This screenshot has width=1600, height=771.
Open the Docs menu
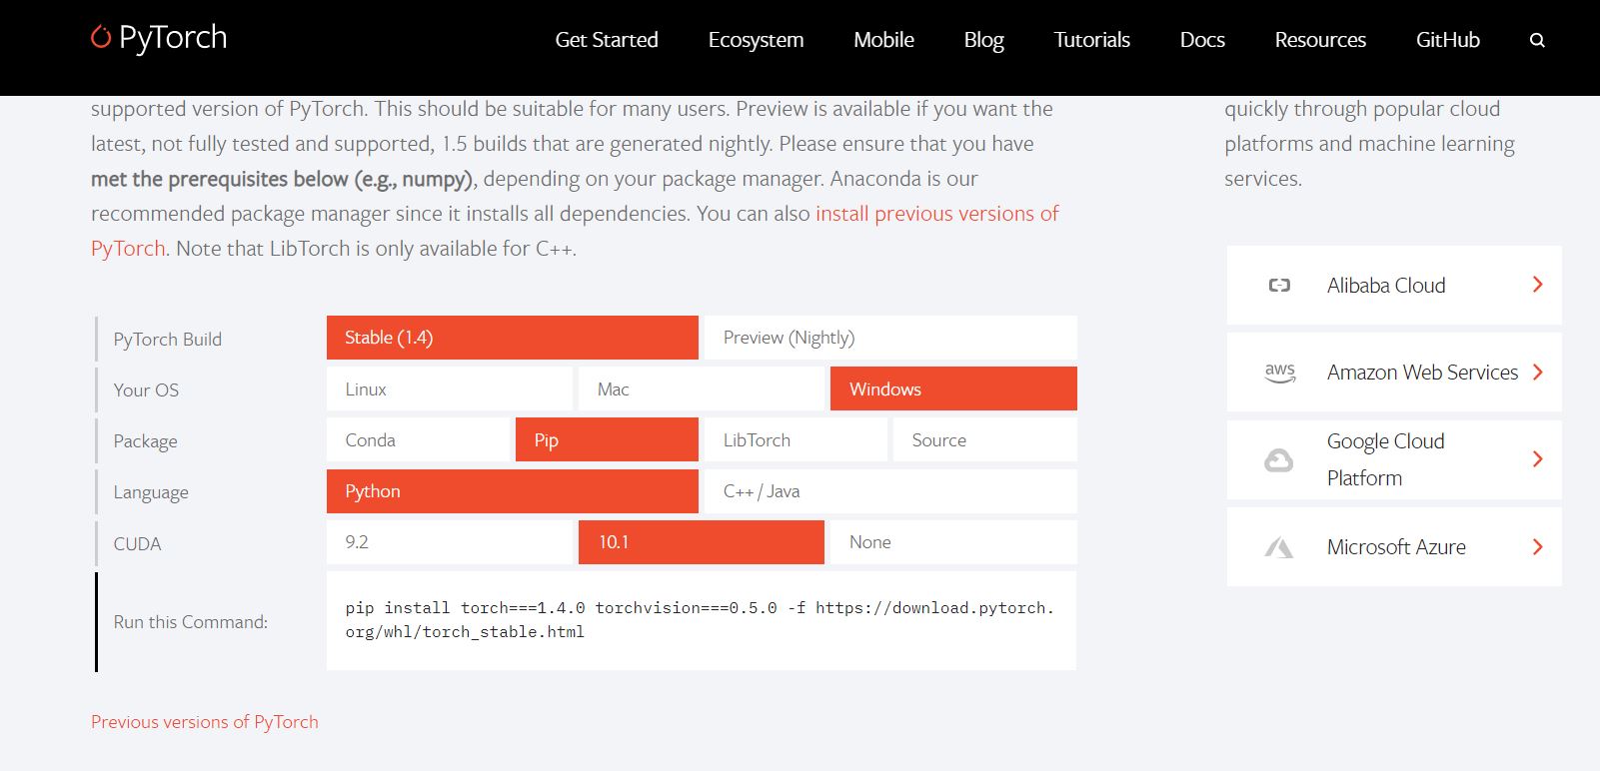pyautogui.click(x=1202, y=40)
